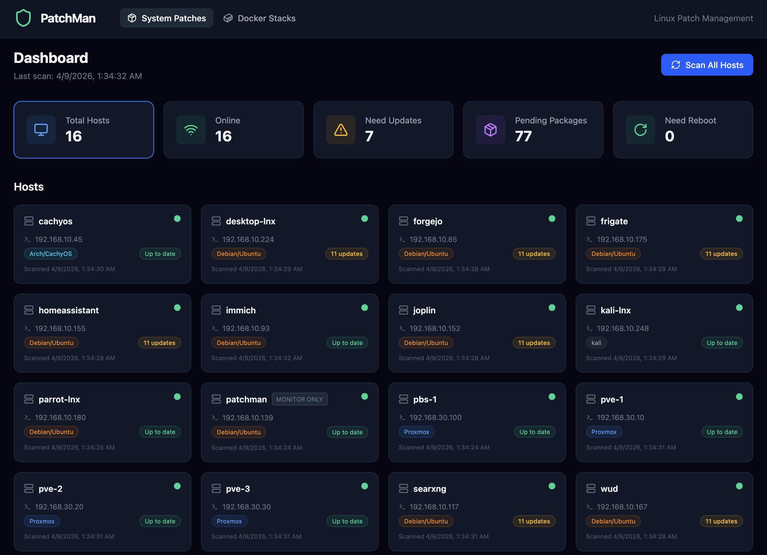
Task: Click the Scan All Hosts button
Action: [707, 64]
